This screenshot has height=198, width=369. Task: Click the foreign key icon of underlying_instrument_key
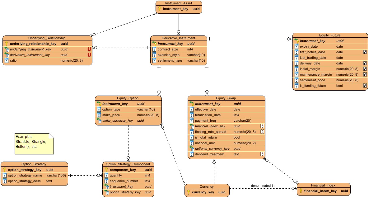coord(7,49)
